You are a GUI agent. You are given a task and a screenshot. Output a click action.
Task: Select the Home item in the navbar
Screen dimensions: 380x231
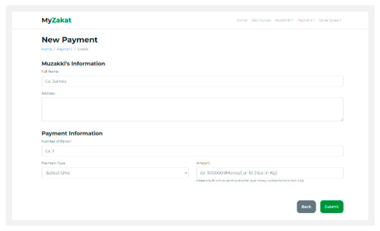coord(242,20)
